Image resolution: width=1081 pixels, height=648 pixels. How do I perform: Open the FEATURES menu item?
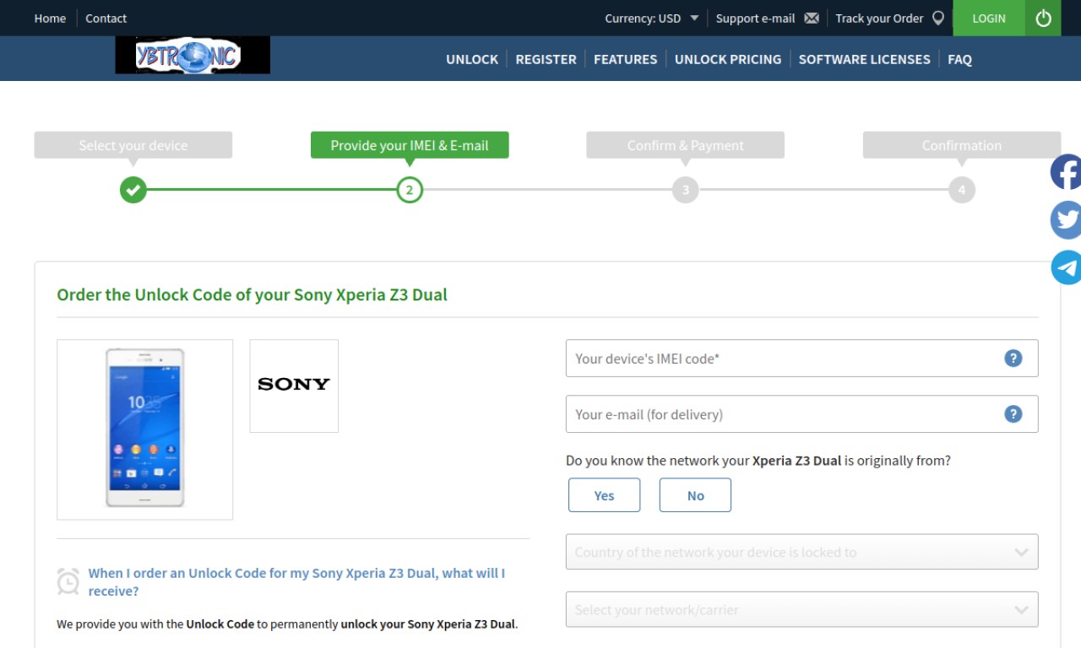click(x=625, y=59)
